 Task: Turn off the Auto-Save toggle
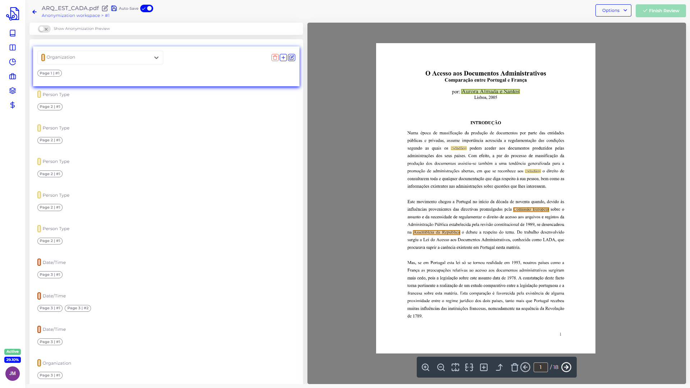coord(147,8)
